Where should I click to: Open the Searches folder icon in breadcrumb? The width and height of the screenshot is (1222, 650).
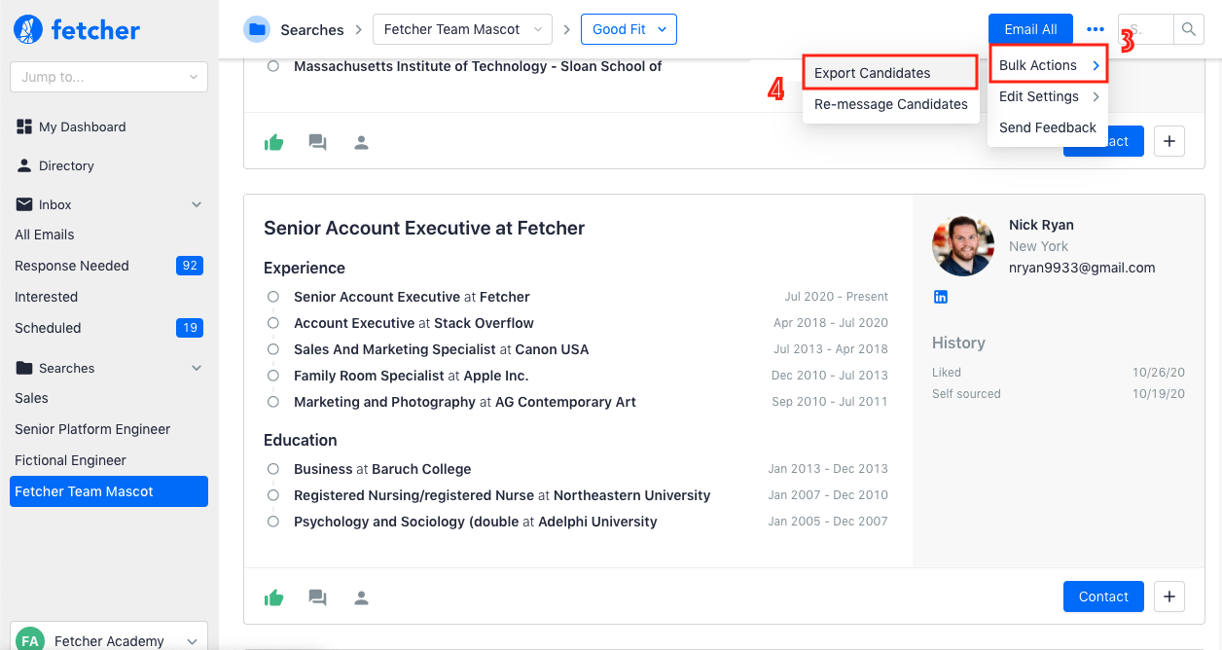(257, 29)
